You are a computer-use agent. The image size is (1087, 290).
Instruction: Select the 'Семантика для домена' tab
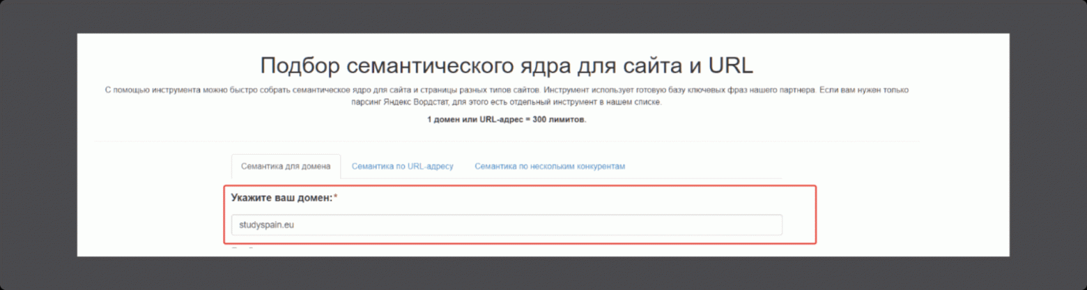pos(286,167)
